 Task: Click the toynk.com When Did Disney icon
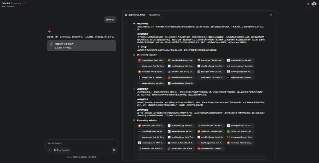tap(199, 72)
